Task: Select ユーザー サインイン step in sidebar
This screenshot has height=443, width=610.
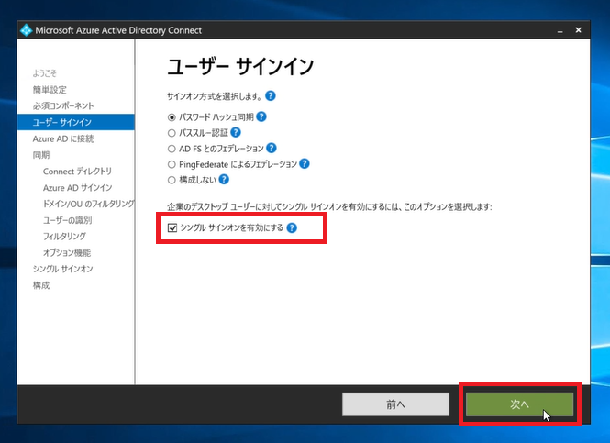Action: (76, 122)
